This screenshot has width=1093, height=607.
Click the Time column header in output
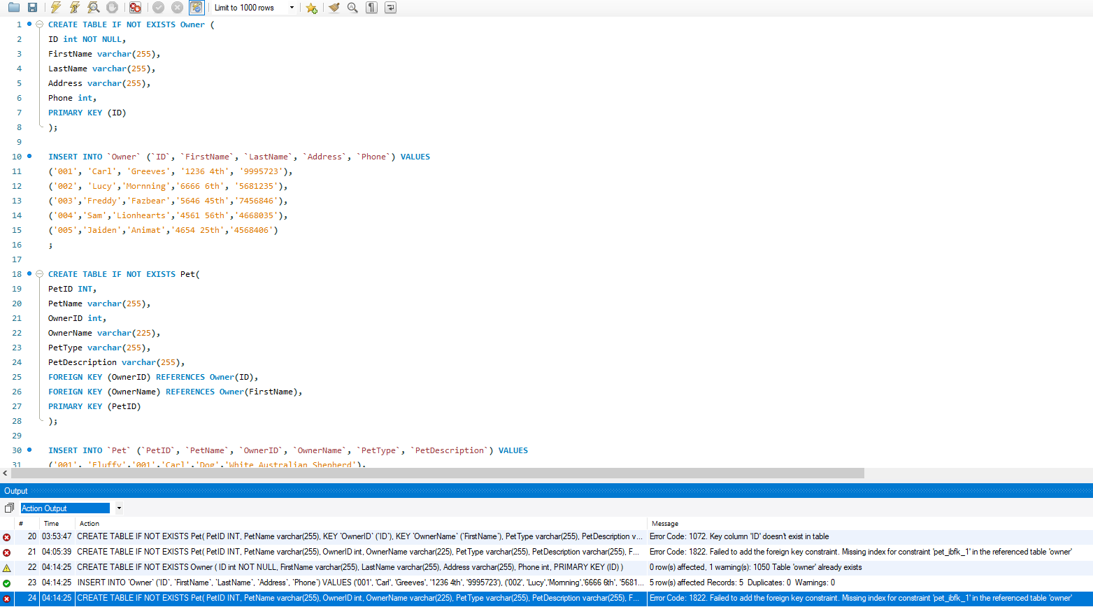click(x=52, y=523)
